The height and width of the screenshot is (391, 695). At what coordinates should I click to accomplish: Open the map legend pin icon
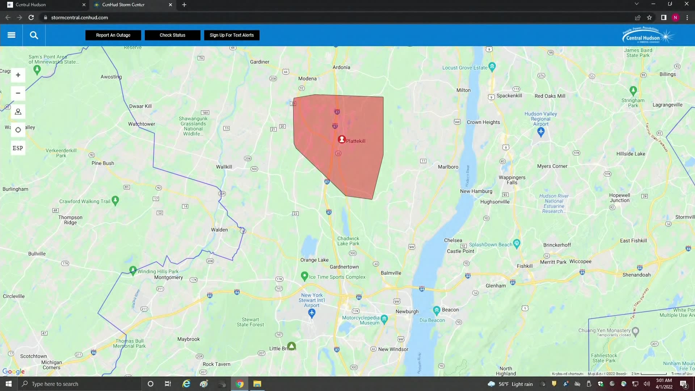click(18, 112)
